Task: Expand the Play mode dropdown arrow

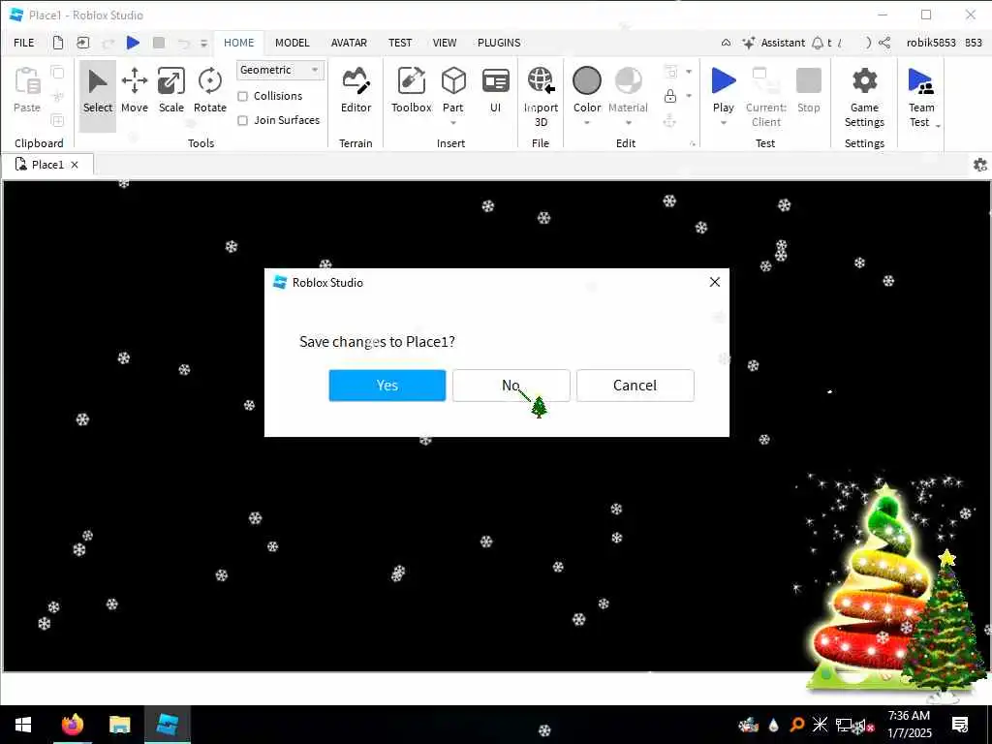Action: click(723, 123)
